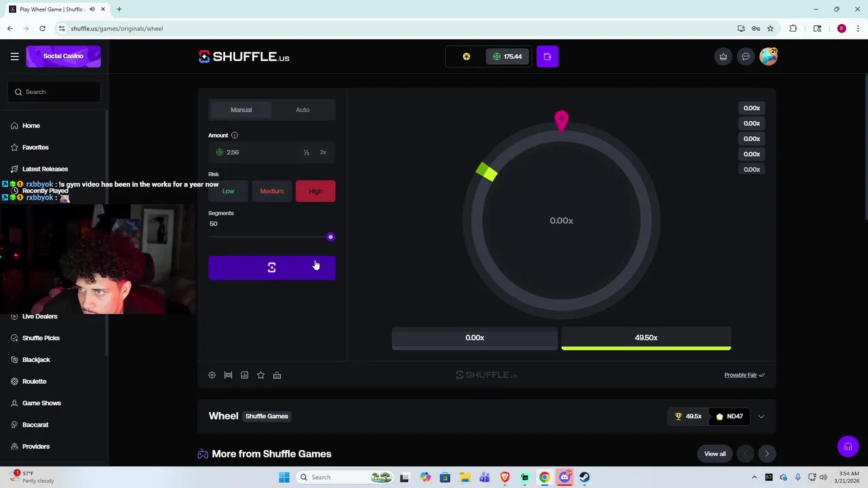This screenshot has width=868, height=488.
Task: Show hidden system tray icons
Action: coord(755,477)
